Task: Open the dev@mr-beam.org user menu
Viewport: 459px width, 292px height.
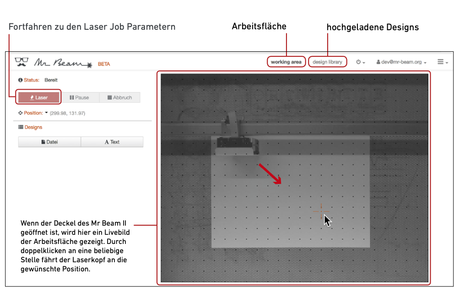Action: pos(401,62)
